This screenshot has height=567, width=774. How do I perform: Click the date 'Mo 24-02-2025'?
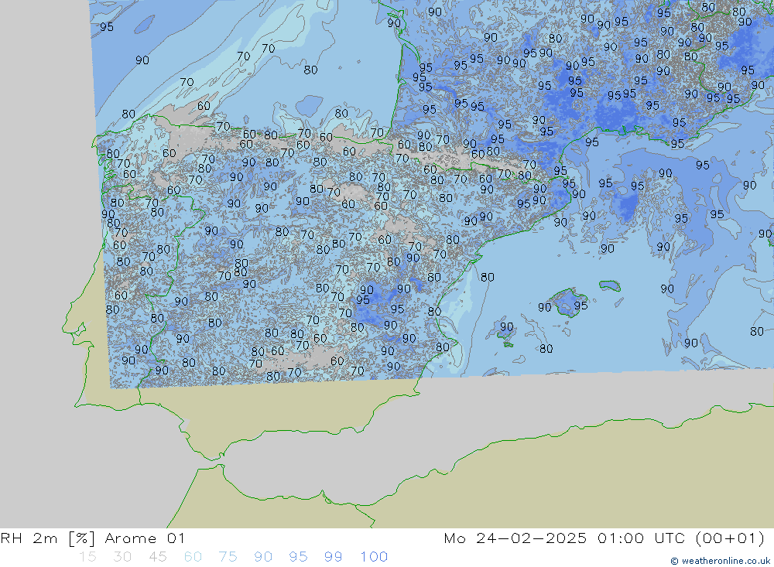click(x=515, y=538)
